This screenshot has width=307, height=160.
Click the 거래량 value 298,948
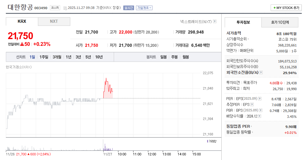pyautogui.click(x=196, y=32)
